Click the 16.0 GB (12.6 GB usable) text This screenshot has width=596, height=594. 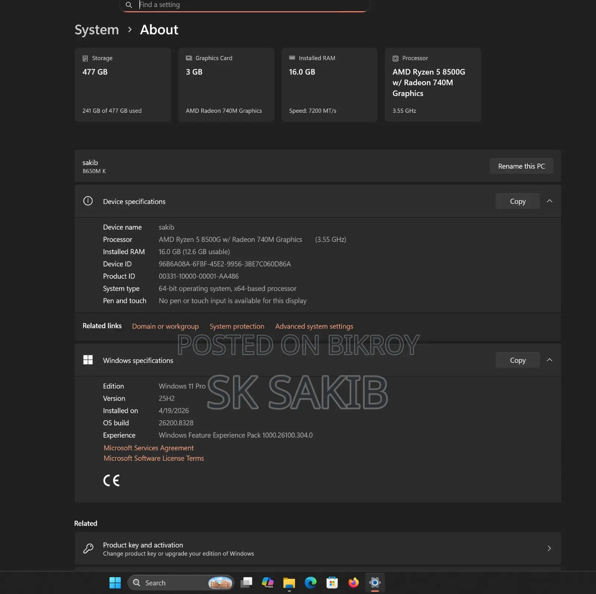point(194,252)
